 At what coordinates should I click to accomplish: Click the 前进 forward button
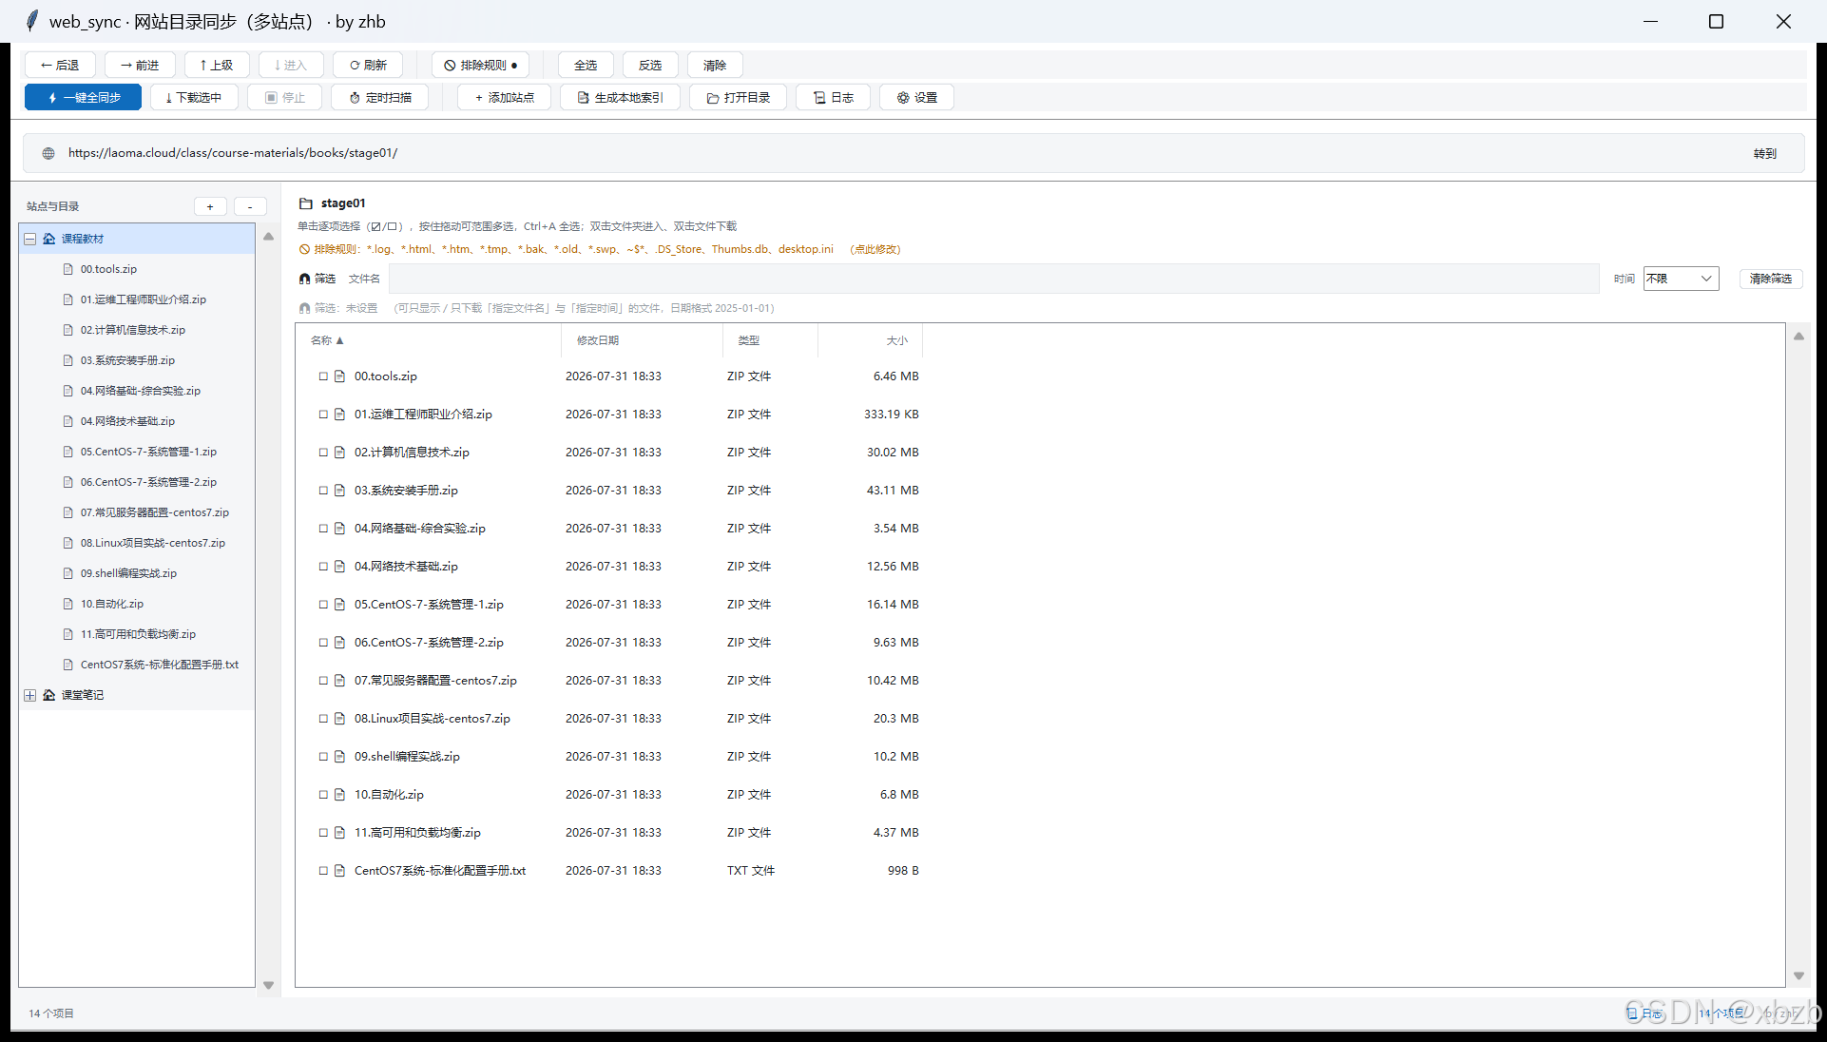coord(140,65)
